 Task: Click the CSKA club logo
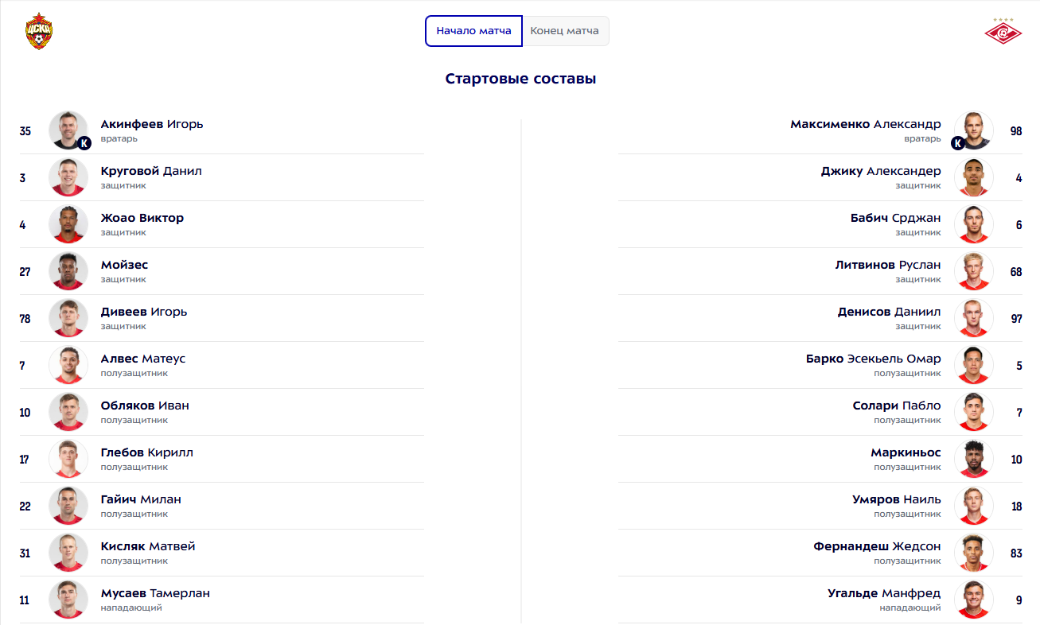tap(39, 31)
